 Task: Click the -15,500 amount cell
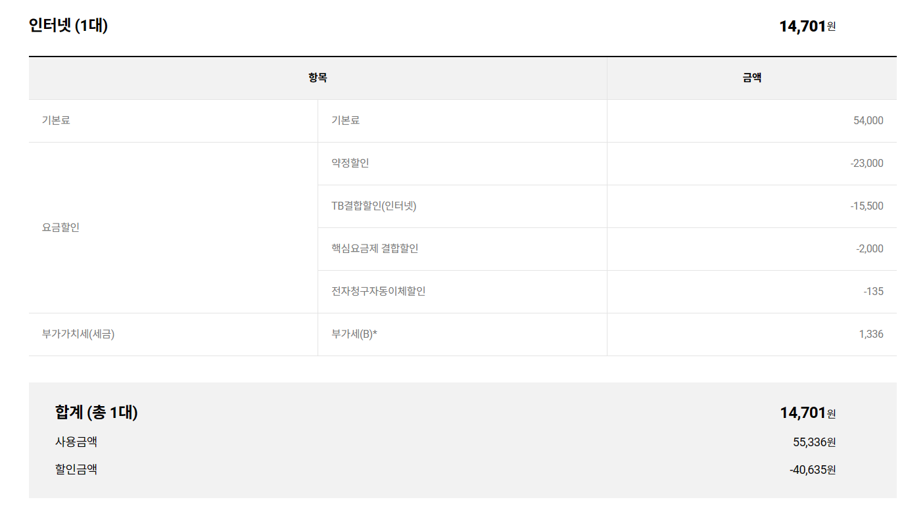pyautogui.click(x=867, y=206)
